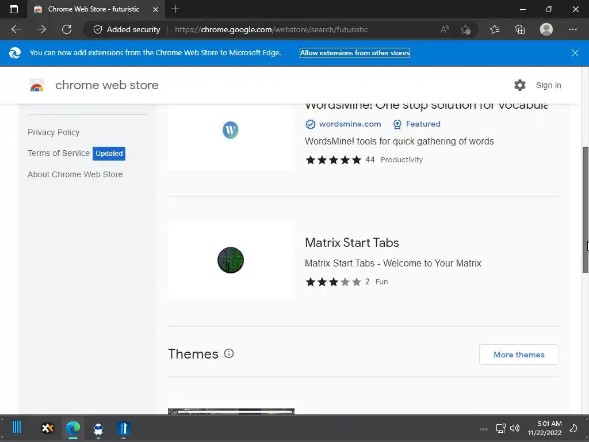Dismiss the blue extensions notification bar
The height and width of the screenshot is (442, 589).
click(575, 53)
